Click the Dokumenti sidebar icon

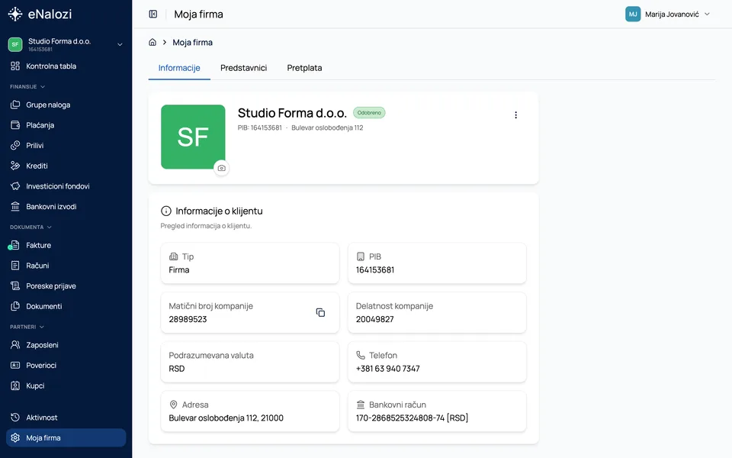(15, 306)
